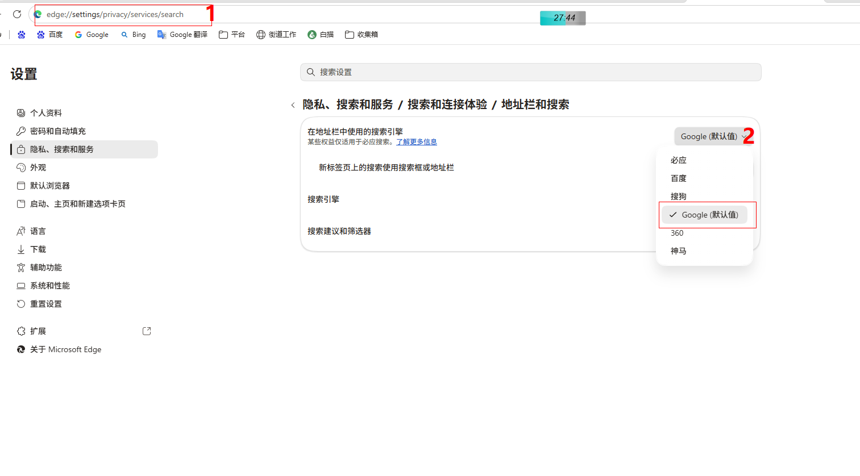Open the 街道工作 bookmark
This screenshot has height=476, width=860.
click(276, 35)
